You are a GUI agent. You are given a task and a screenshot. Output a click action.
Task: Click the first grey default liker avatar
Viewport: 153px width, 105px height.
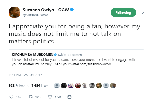pyautogui.click(x=57, y=85)
